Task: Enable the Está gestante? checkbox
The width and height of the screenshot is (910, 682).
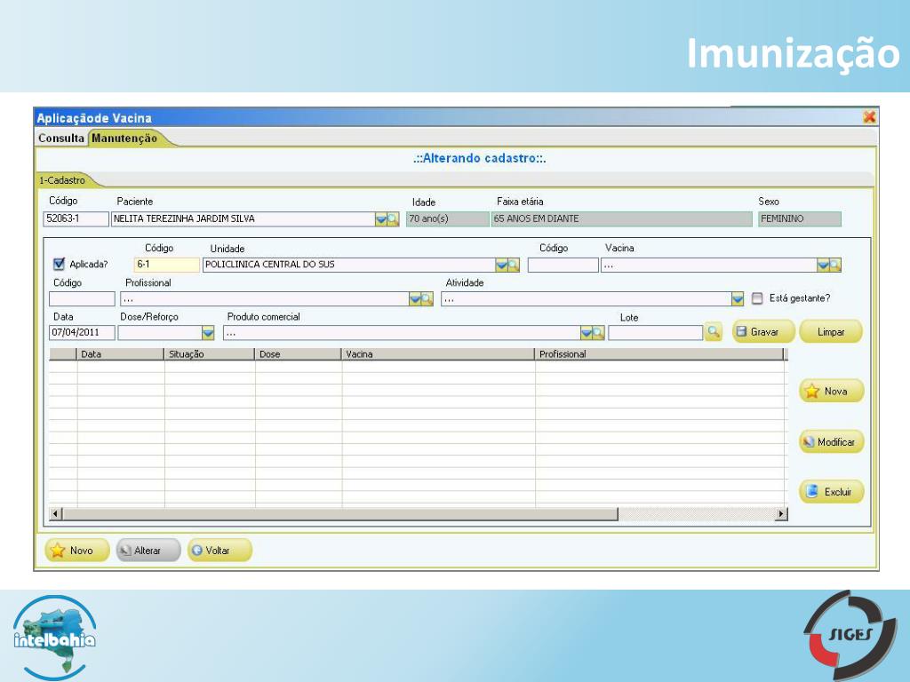Action: point(757,298)
